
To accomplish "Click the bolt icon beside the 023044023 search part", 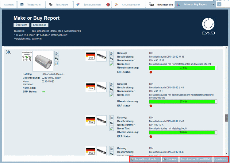I will [x=57, y=59].
